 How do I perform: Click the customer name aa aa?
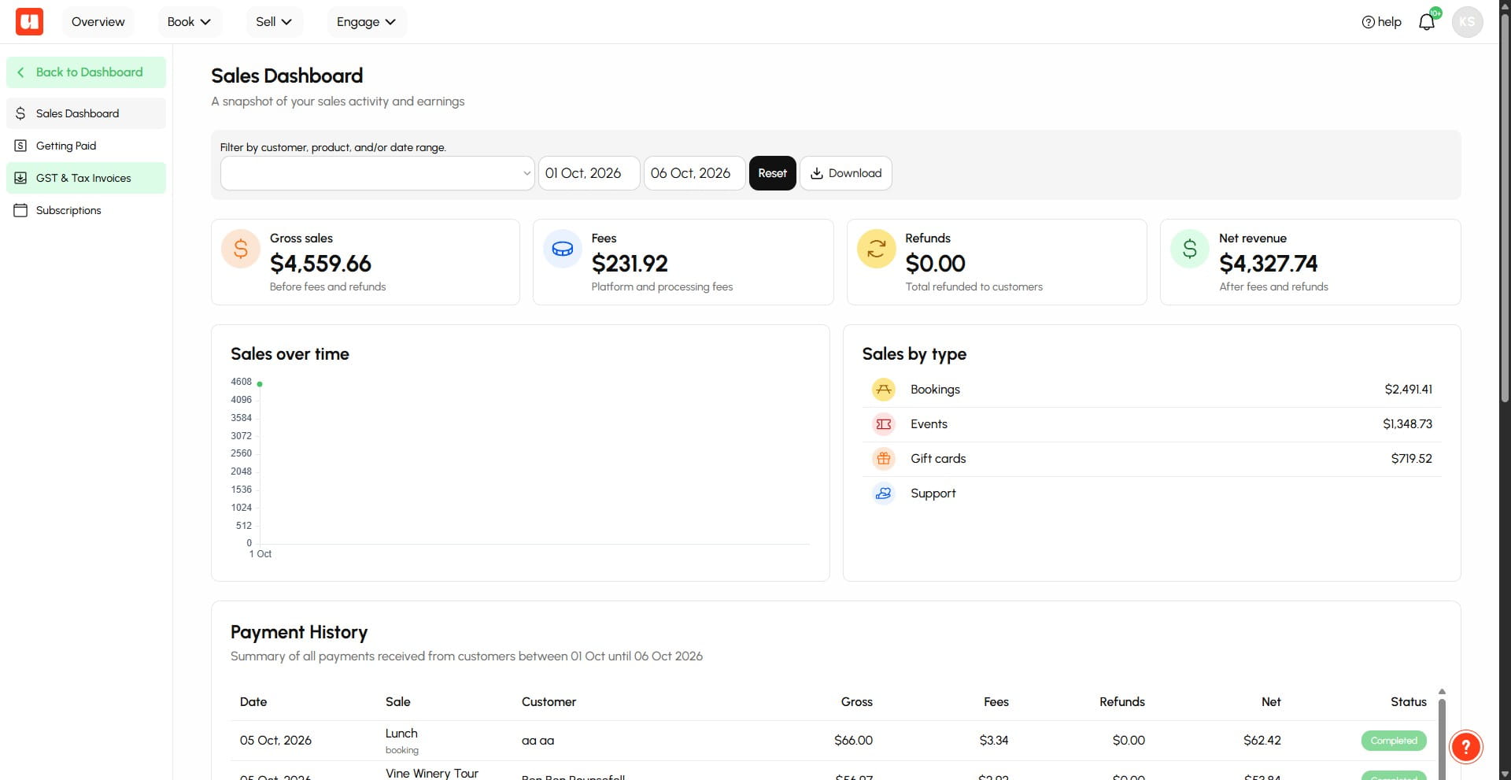[538, 741]
